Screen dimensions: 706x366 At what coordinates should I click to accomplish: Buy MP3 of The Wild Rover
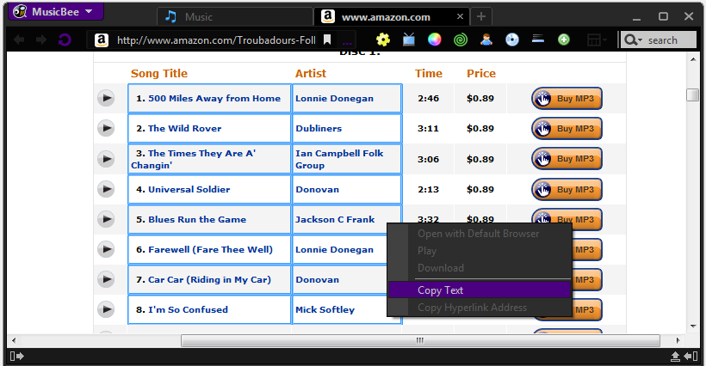pyautogui.click(x=567, y=128)
